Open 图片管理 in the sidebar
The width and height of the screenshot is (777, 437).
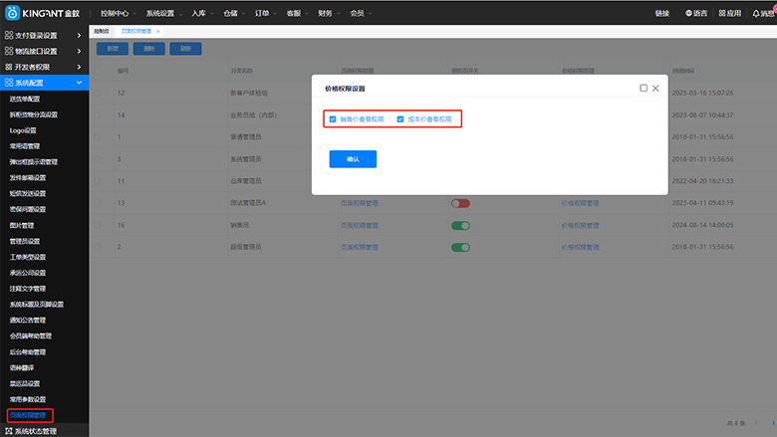[x=22, y=225]
